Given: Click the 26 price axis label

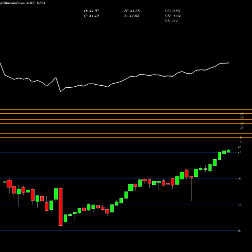Looking at the screenshot, I should coord(239,231).
